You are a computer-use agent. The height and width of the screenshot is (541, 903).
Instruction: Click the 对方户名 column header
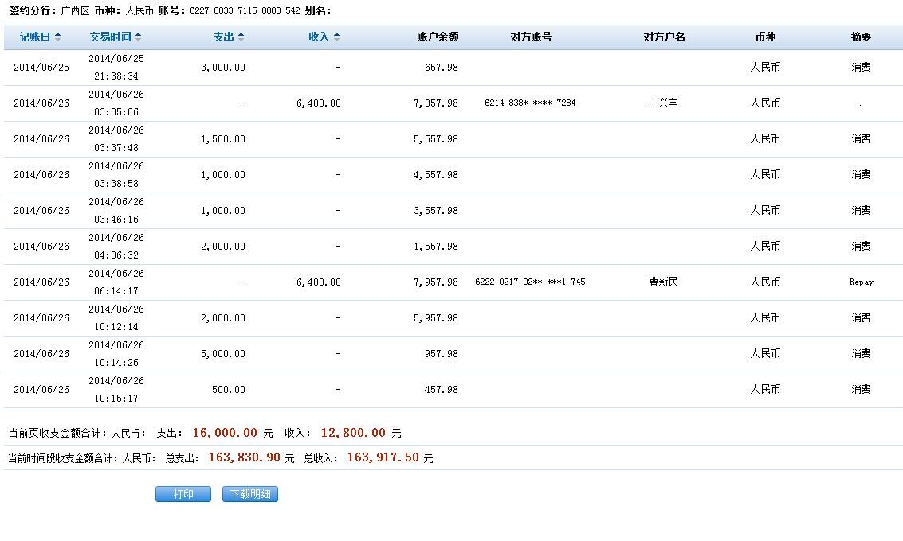point(664,37)
